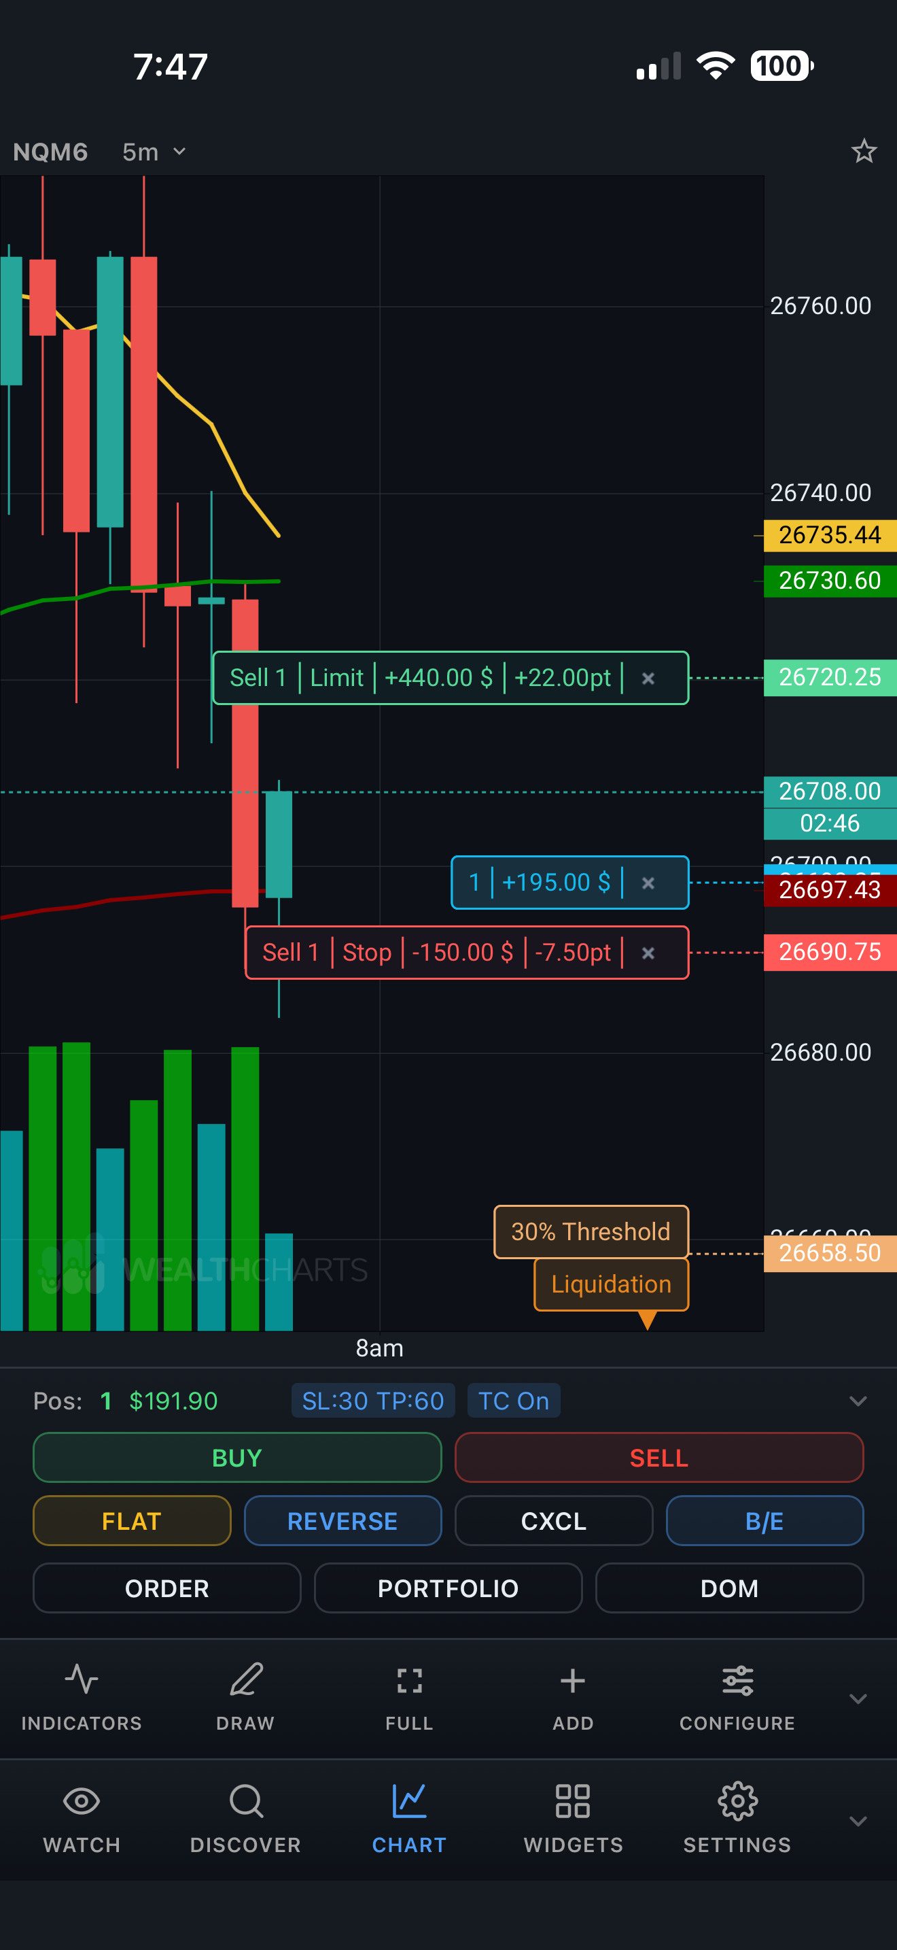897x1950 pixels.
Task: Collapse the chart tools row chevron
Action: 858,1698
